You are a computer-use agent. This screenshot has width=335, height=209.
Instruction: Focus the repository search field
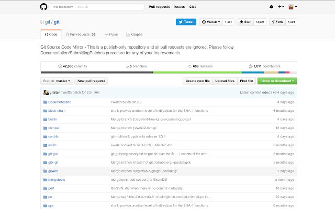pos(109,7)
